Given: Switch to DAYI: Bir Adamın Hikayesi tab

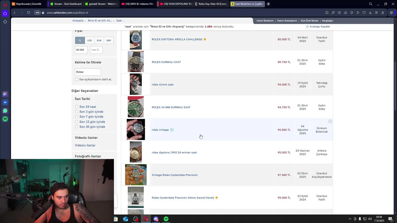Looking at the screenshot, I should (138, 4).
